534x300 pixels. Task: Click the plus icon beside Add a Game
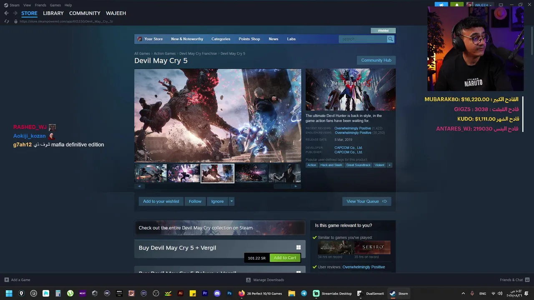pyautogui.click(x=7, y=280)
